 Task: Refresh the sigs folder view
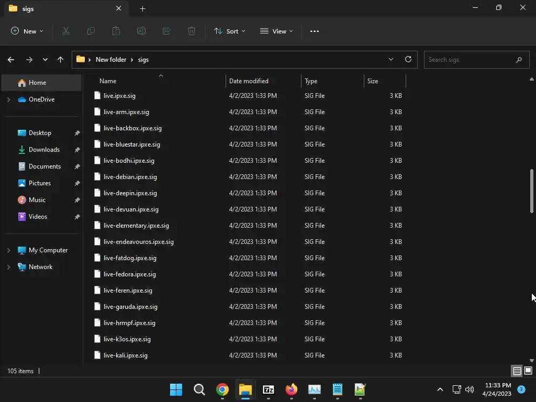[408, 59]
